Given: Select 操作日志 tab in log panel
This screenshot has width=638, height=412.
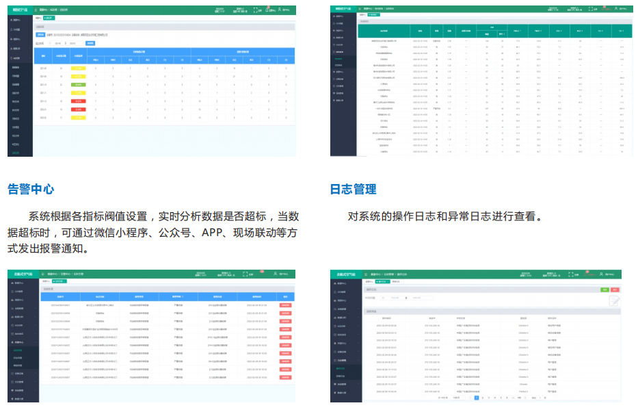Looking at the screenshot, I should click(382, 281).
